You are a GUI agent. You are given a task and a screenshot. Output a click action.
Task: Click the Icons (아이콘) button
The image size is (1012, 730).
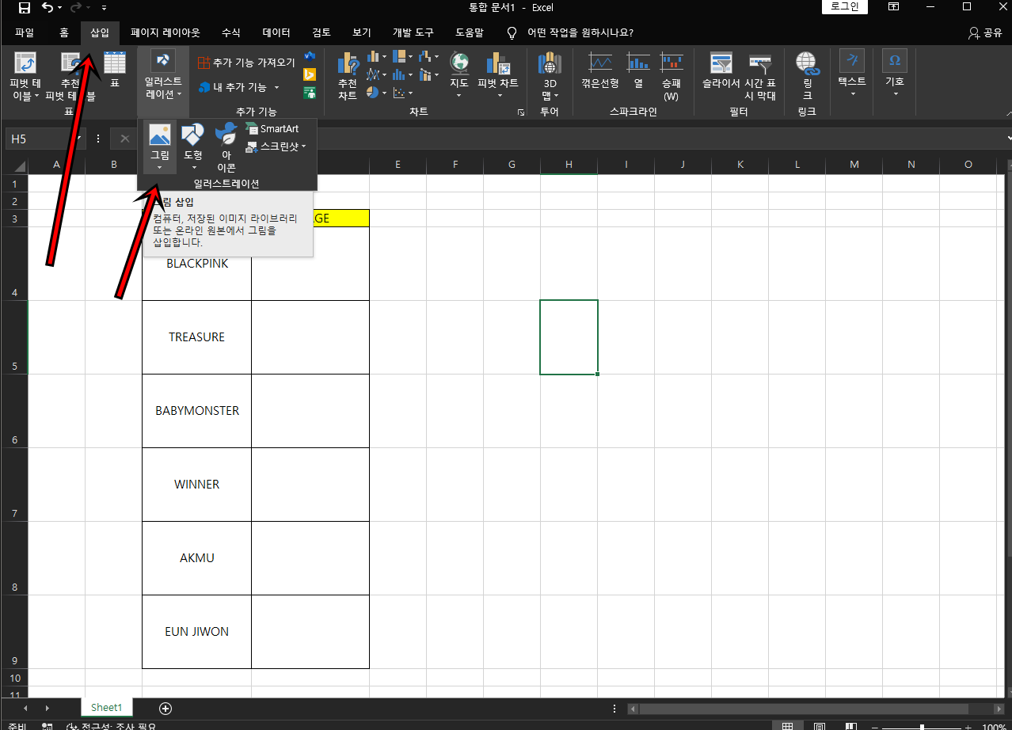pos(226,147)
